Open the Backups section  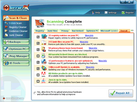pyautogui.click(x=16, y=42)
